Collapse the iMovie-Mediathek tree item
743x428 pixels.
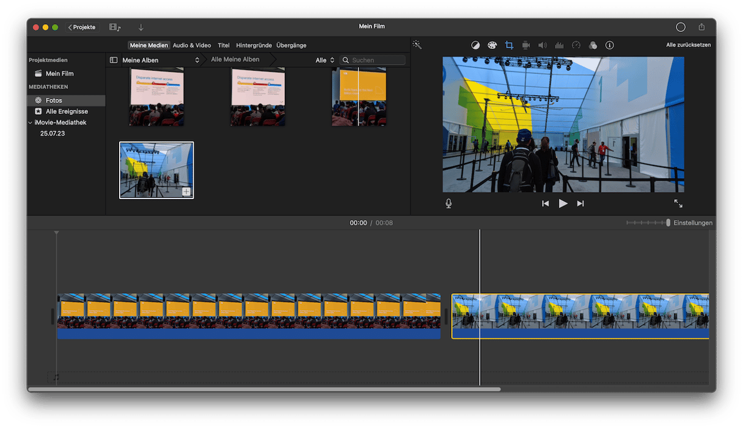point(31,123)
